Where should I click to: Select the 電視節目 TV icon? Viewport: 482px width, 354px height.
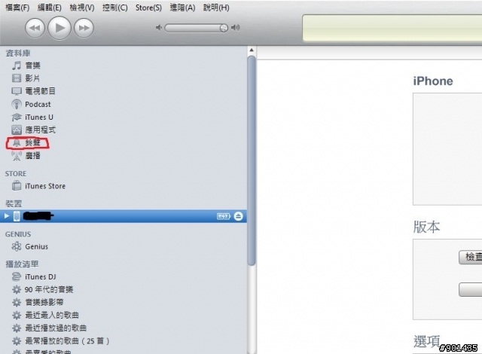(x=17, y=91)
